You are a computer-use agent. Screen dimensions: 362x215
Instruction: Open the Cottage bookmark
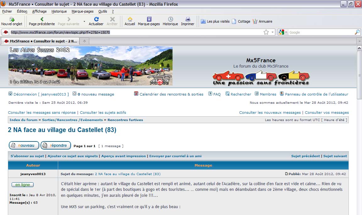coord(241,21)
